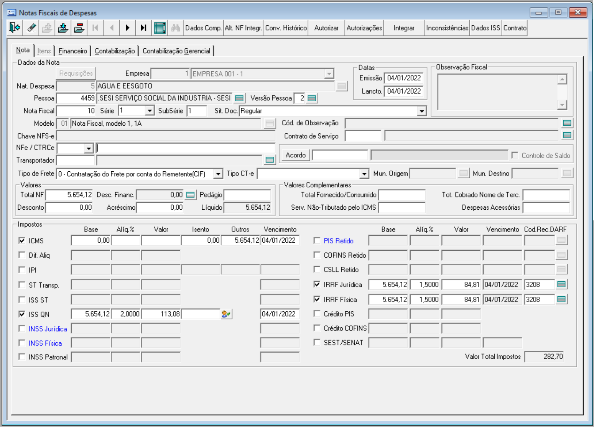This screenshot has width=594, height=427.
Task: Click the Dados Comp. toolbar button
Action: pyautogui.click(x=203, y=28)
